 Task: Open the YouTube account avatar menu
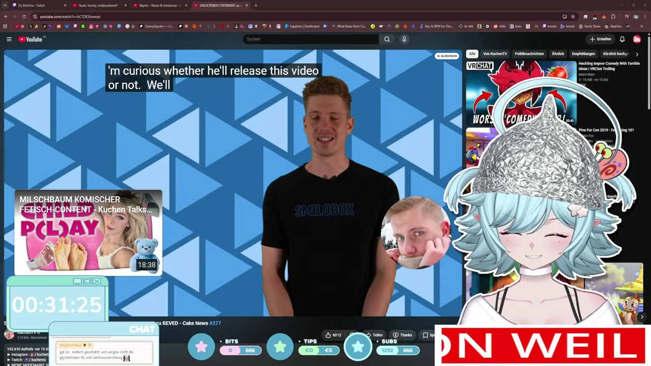(637, 39)
